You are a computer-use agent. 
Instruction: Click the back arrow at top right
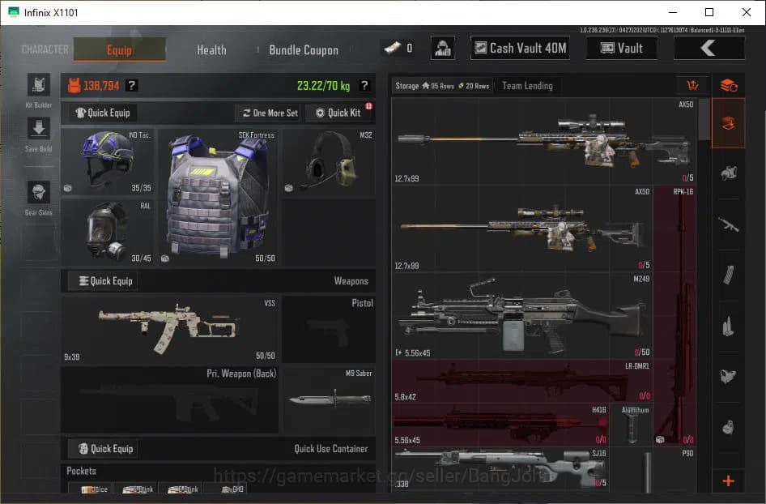coord(709,48)
